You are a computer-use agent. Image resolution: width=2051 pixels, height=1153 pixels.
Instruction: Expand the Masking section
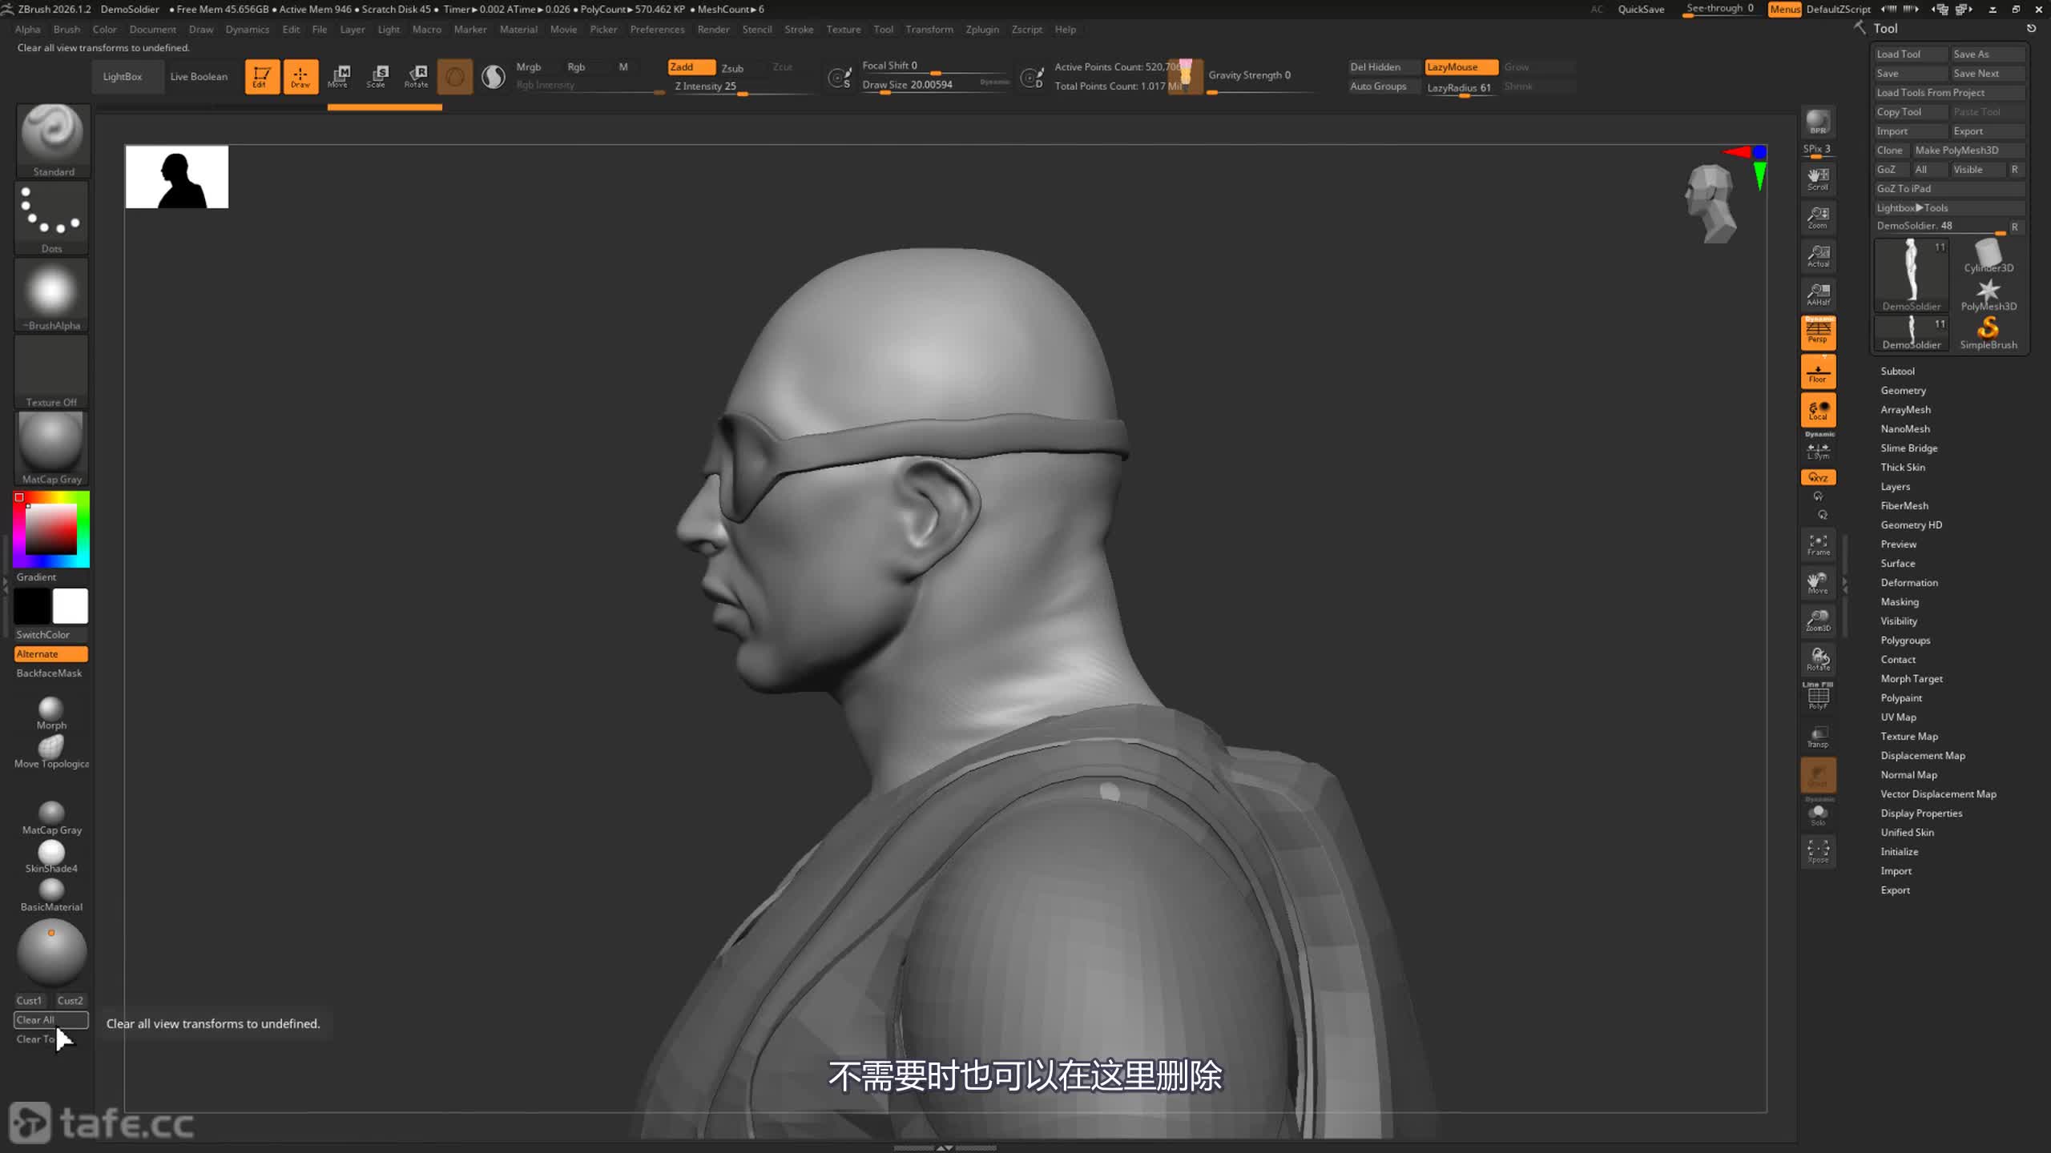(1900, 602)
